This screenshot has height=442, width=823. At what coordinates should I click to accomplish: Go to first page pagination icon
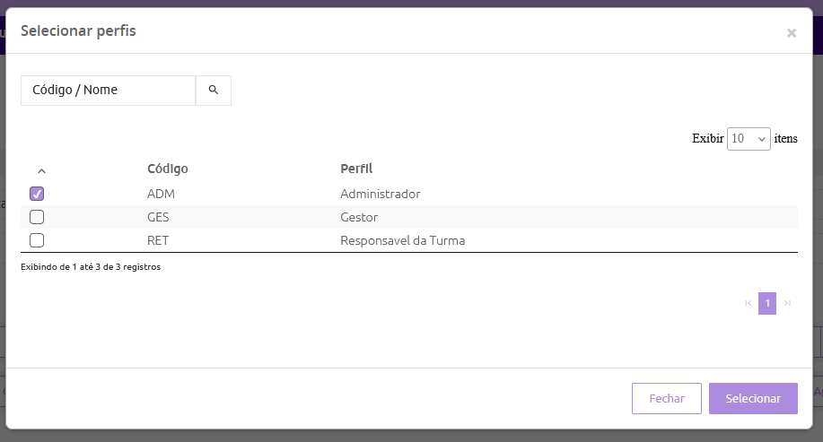point(749,304)
